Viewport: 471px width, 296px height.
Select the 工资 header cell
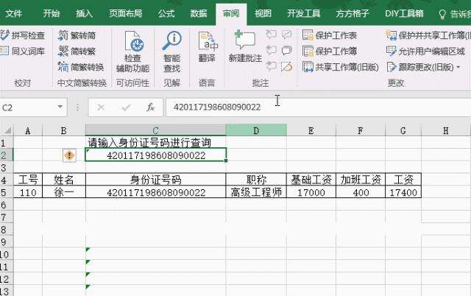(403, 180)
